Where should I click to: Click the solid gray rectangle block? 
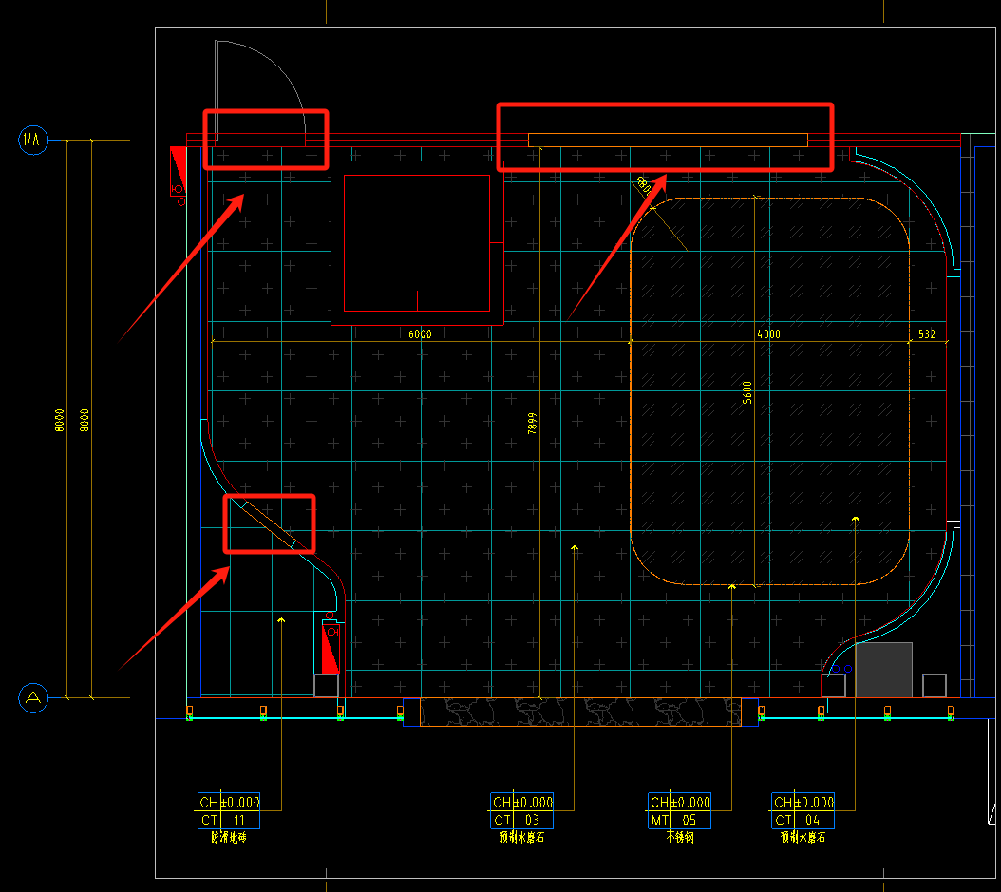(x=883, y=669)
